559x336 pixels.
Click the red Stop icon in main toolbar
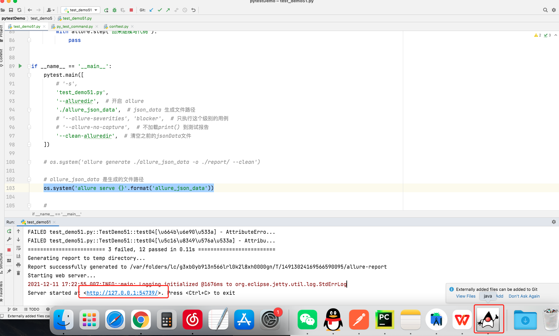point(131,10)
